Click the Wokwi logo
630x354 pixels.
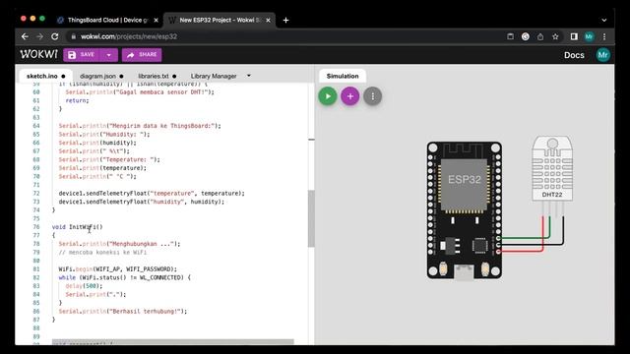pyautogui.click(x=39, y=54)
